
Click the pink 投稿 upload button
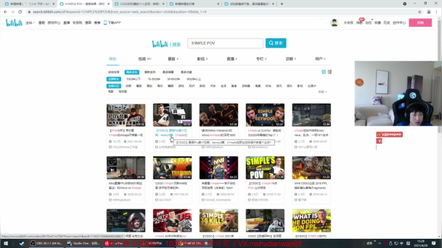click(x=421, y=23)
